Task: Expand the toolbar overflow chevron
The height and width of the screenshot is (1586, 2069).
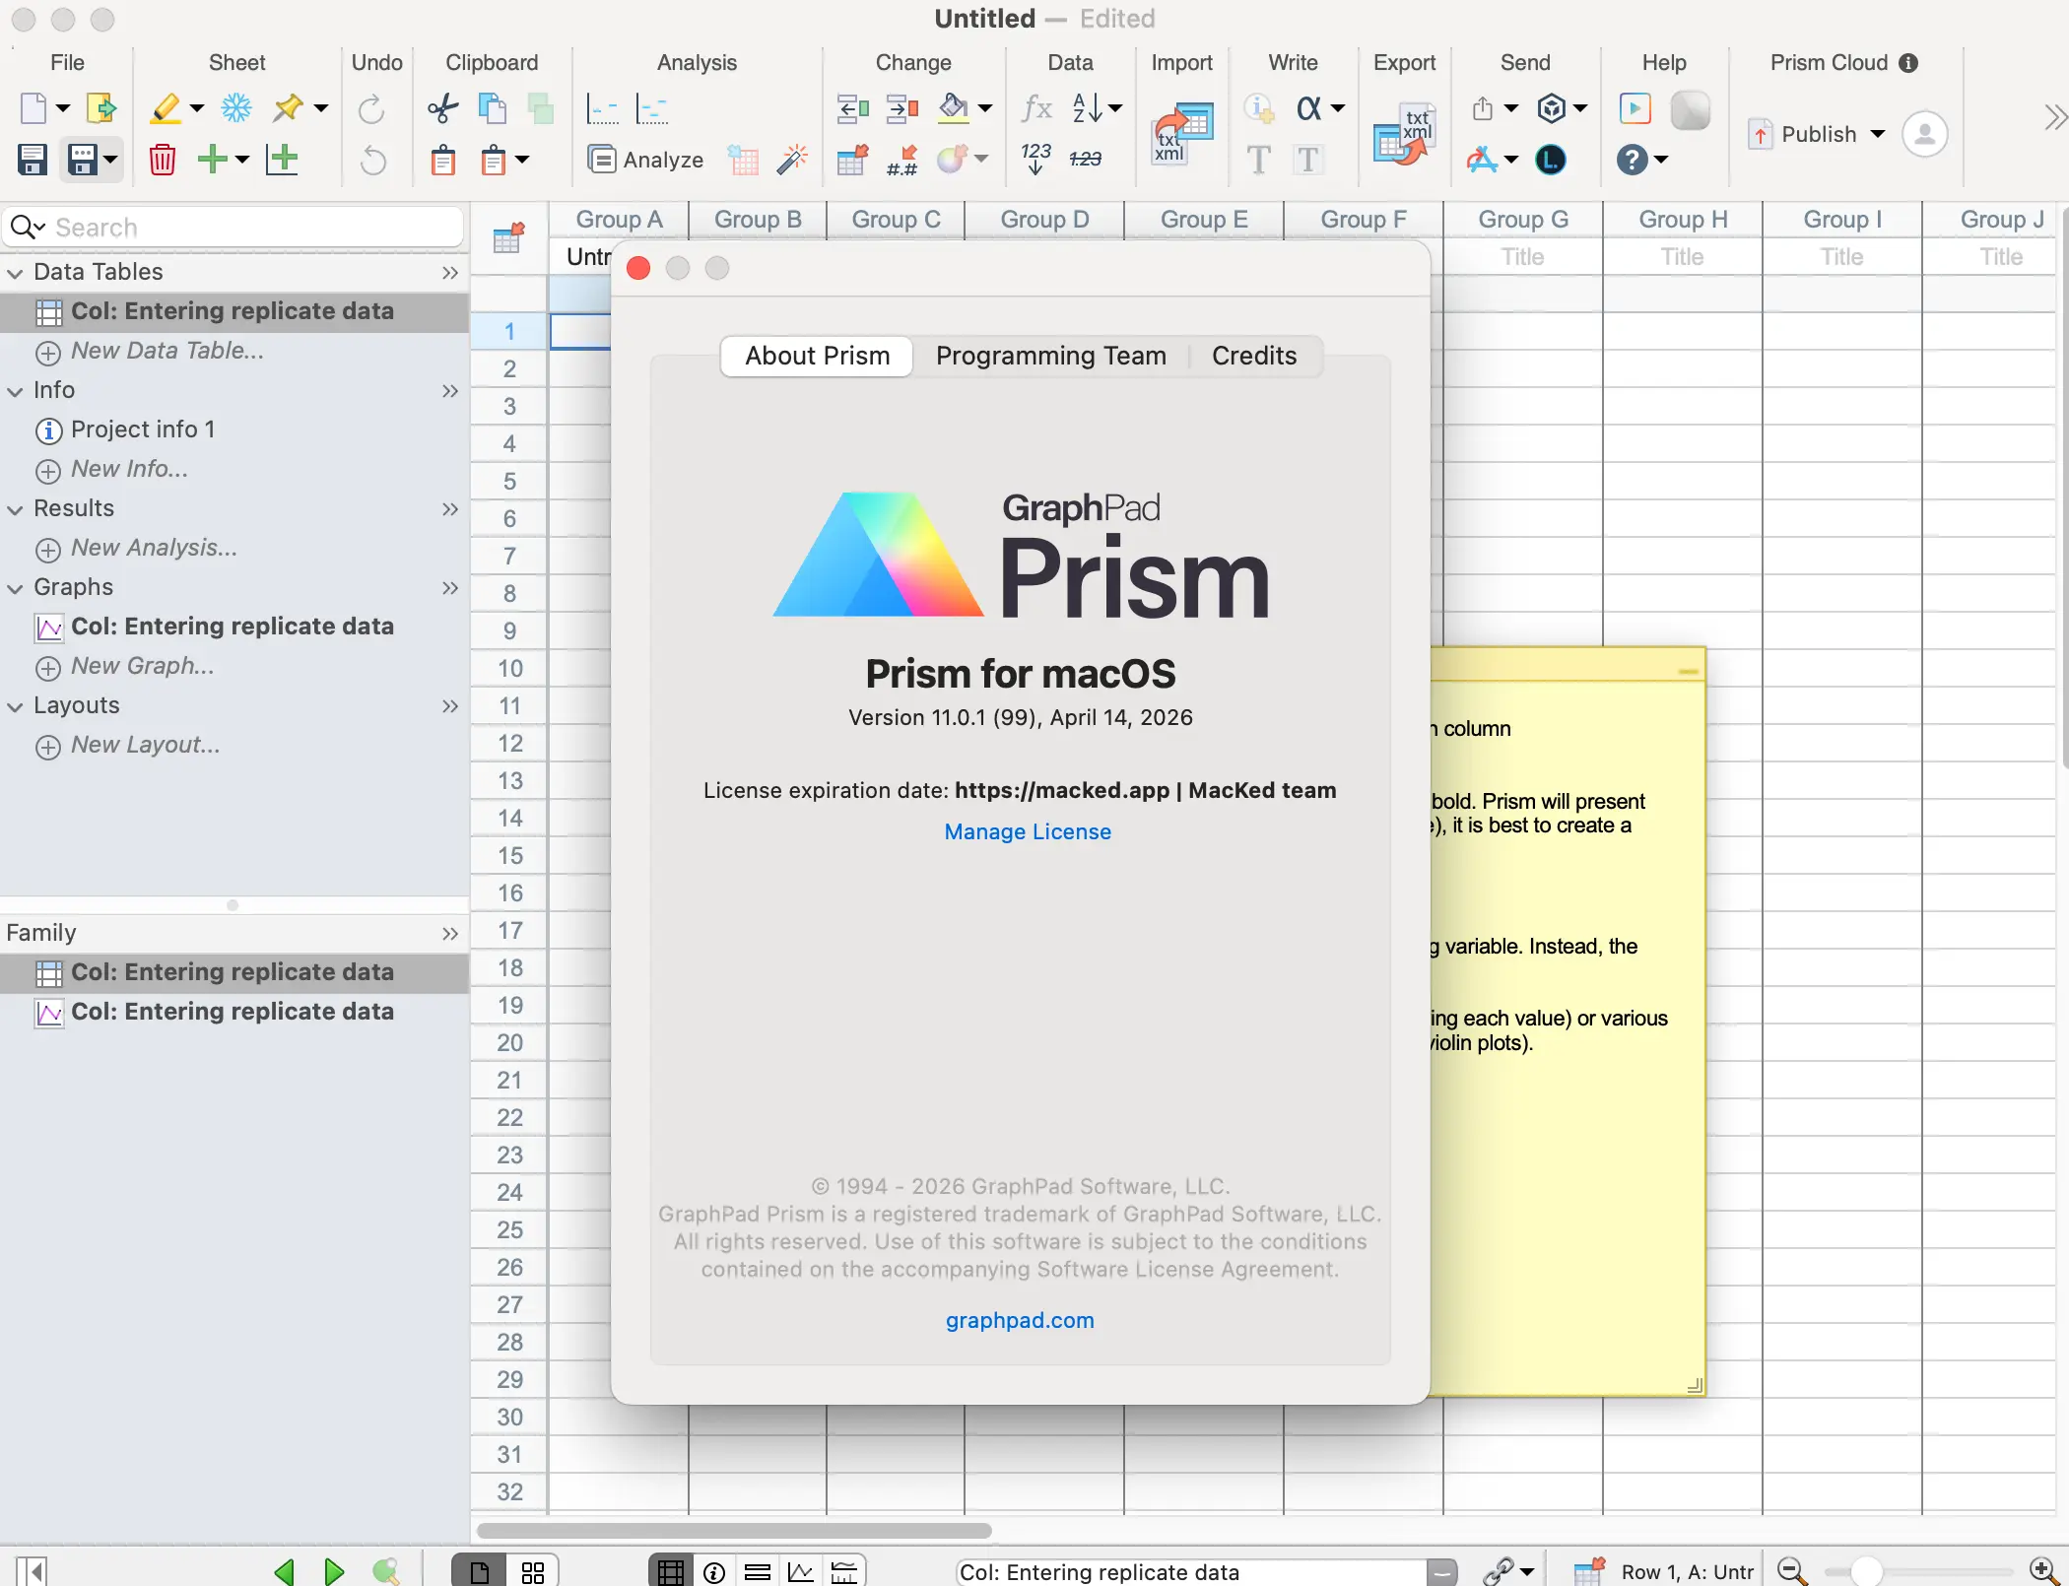Action: (2054, 117)
